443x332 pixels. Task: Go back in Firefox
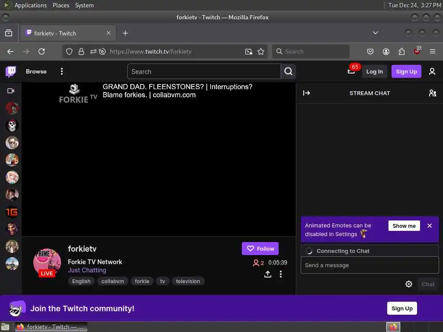[10, 51]
